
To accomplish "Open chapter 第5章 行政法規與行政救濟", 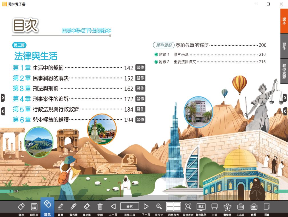I will [x=73, y=109].
